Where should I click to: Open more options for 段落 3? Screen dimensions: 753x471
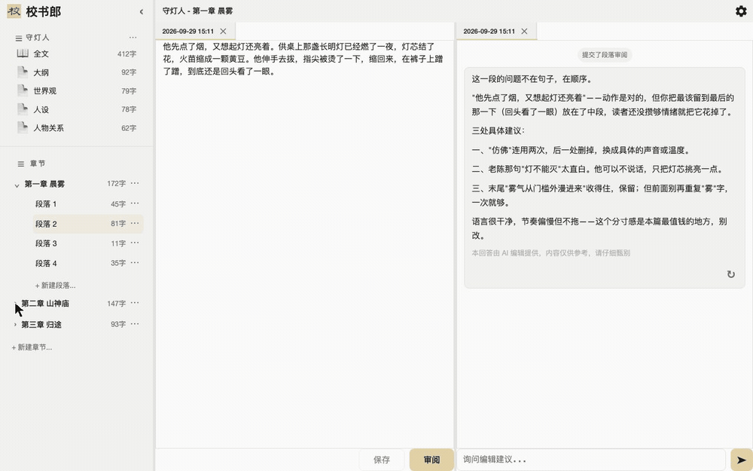coord(135,243)
